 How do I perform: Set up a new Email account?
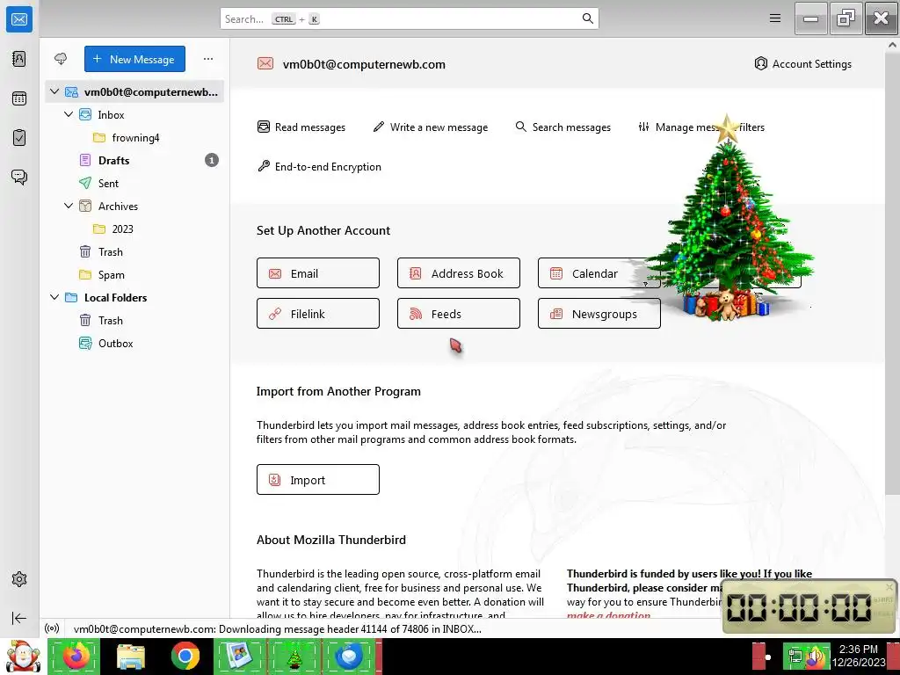coord(318,273)
